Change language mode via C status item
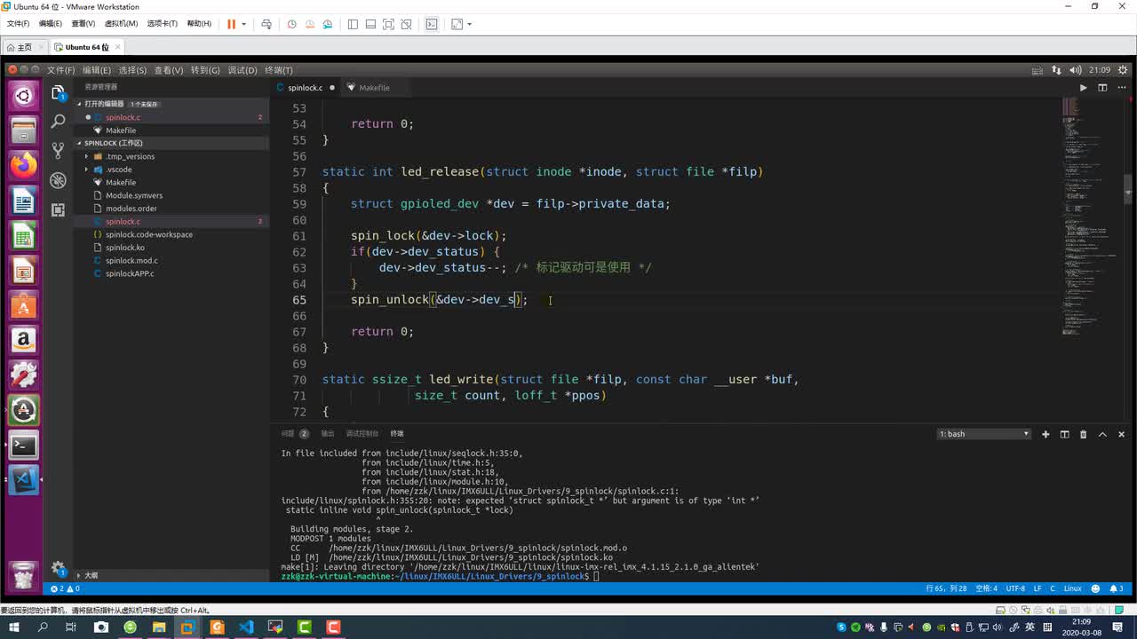This screenshot has height=639, width=1137. click(x=1053, y=588)
